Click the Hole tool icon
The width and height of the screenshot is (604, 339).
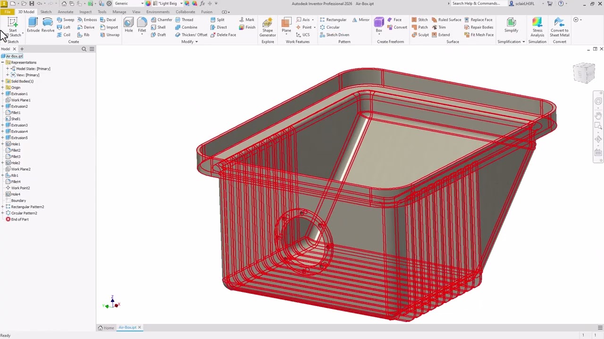coord(129,25)
